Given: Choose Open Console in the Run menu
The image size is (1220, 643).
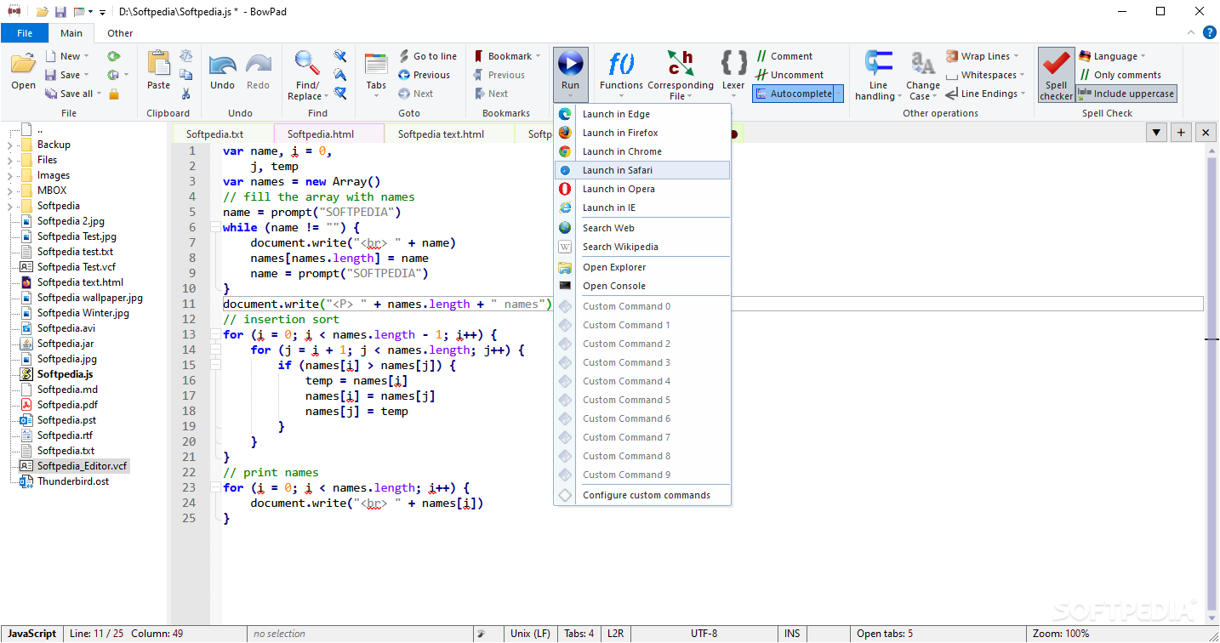Looking at the screenshot, I should coord(642,286).
